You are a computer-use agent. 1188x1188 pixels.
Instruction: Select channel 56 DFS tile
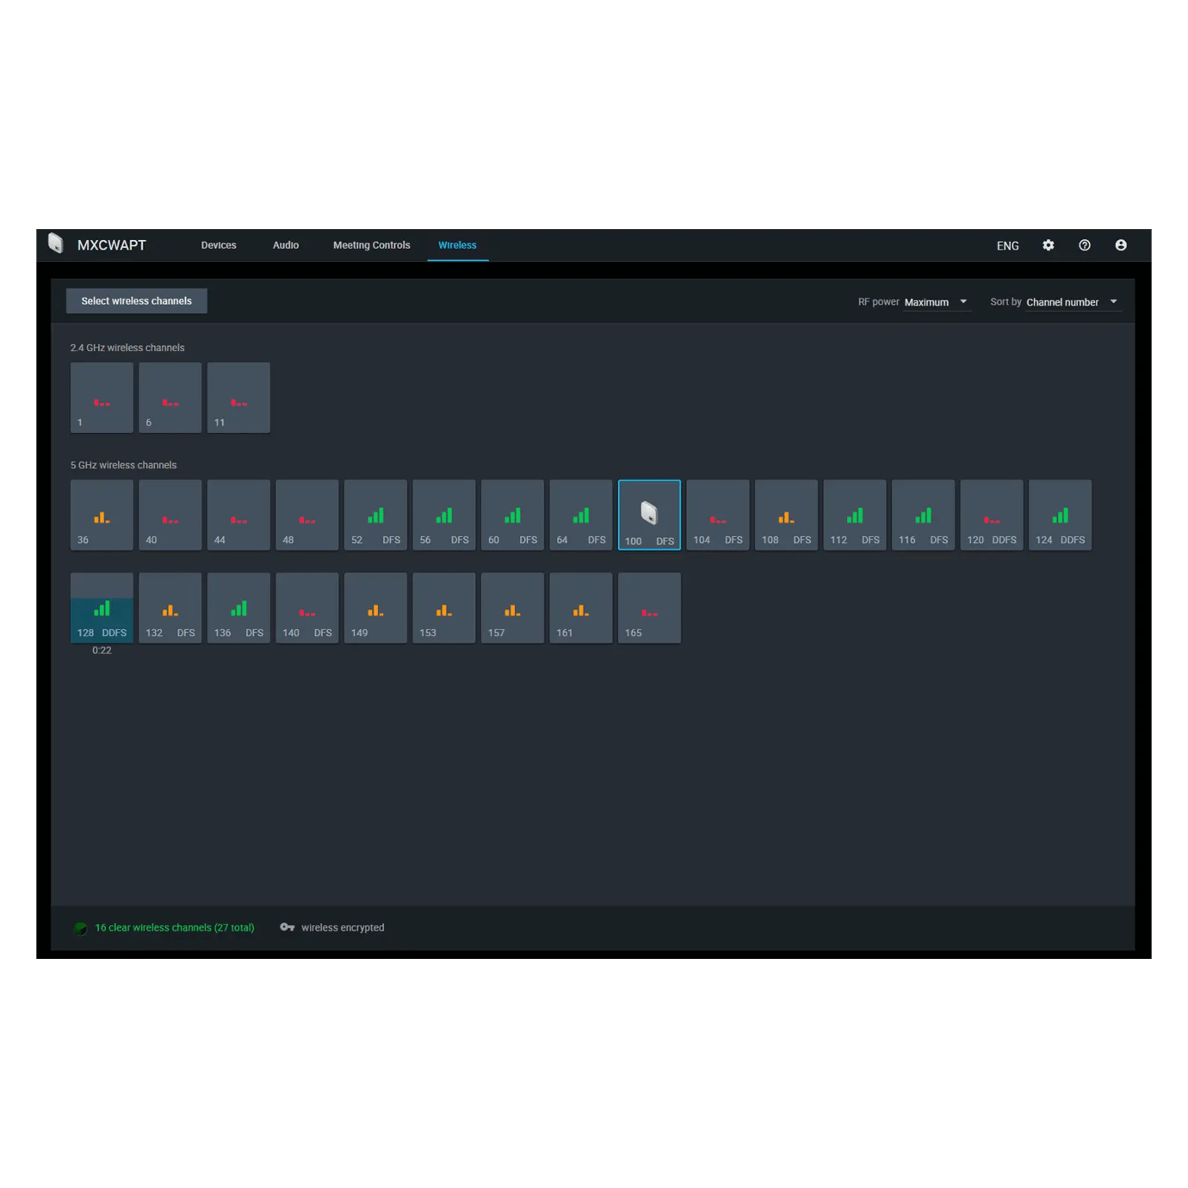[444, 515]
